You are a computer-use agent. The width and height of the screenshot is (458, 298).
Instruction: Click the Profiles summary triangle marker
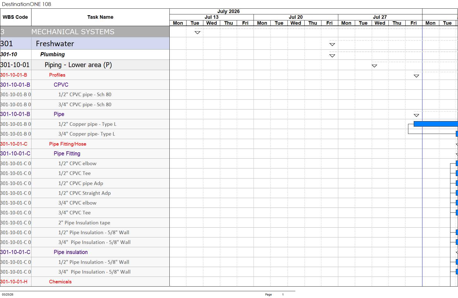[x=416, y=76]
